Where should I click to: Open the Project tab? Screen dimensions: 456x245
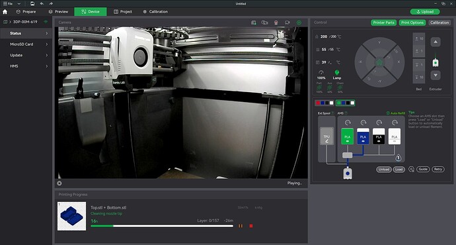click(123, 12)
